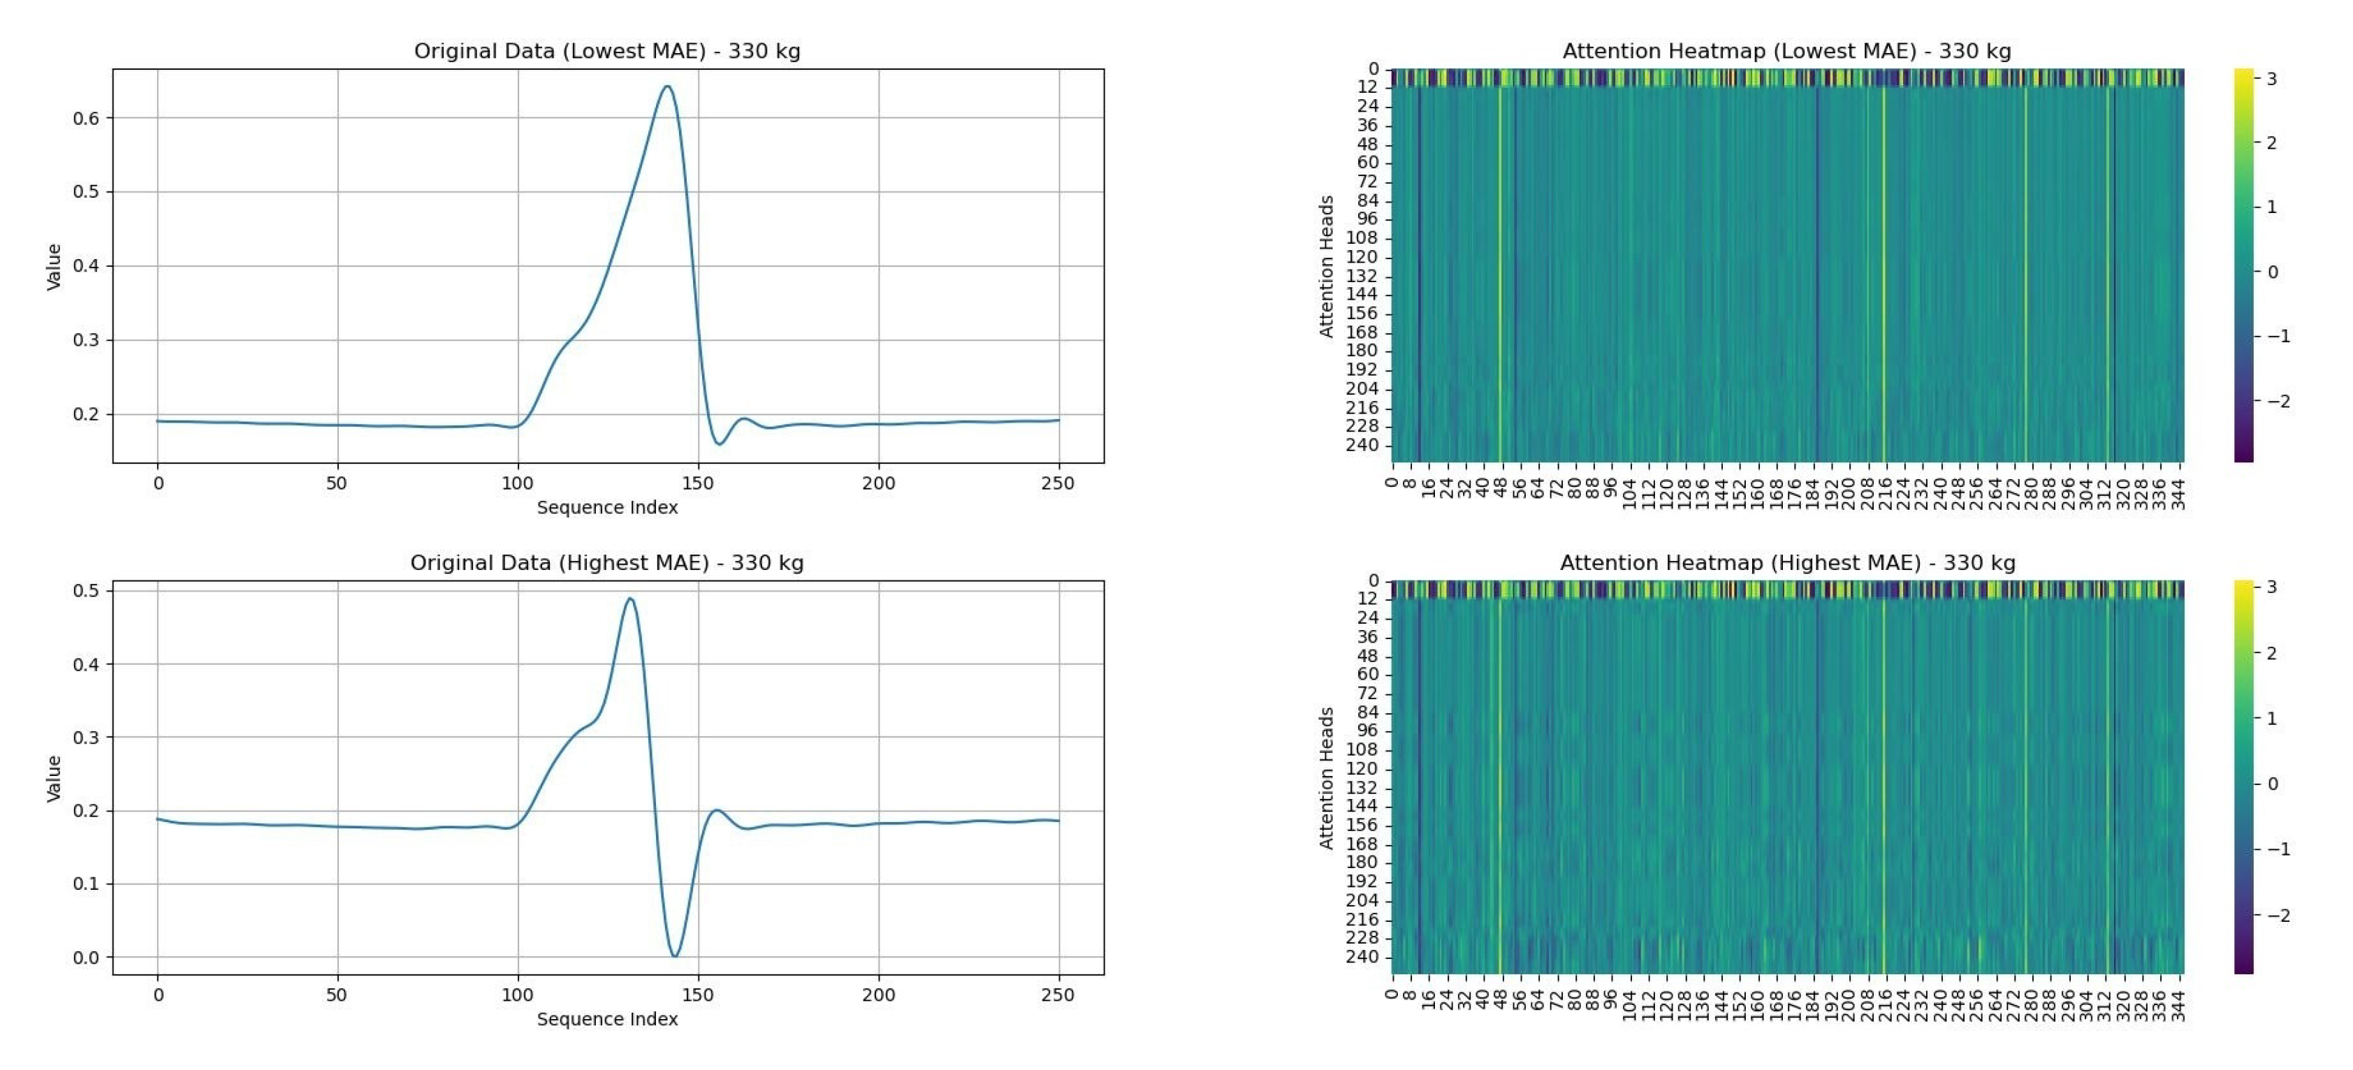This screenshot has height=1070, width=2353.
Task: Click the peak of the Lowest MAE data curve
Action: [668, 87]
